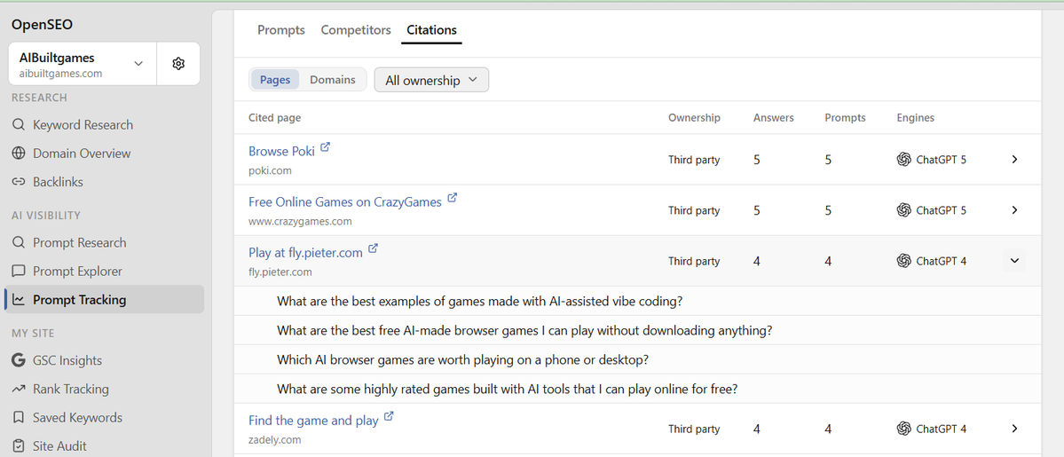Click the zadely.com domain text
The image size is (1064, 457).
coord(275,440)
